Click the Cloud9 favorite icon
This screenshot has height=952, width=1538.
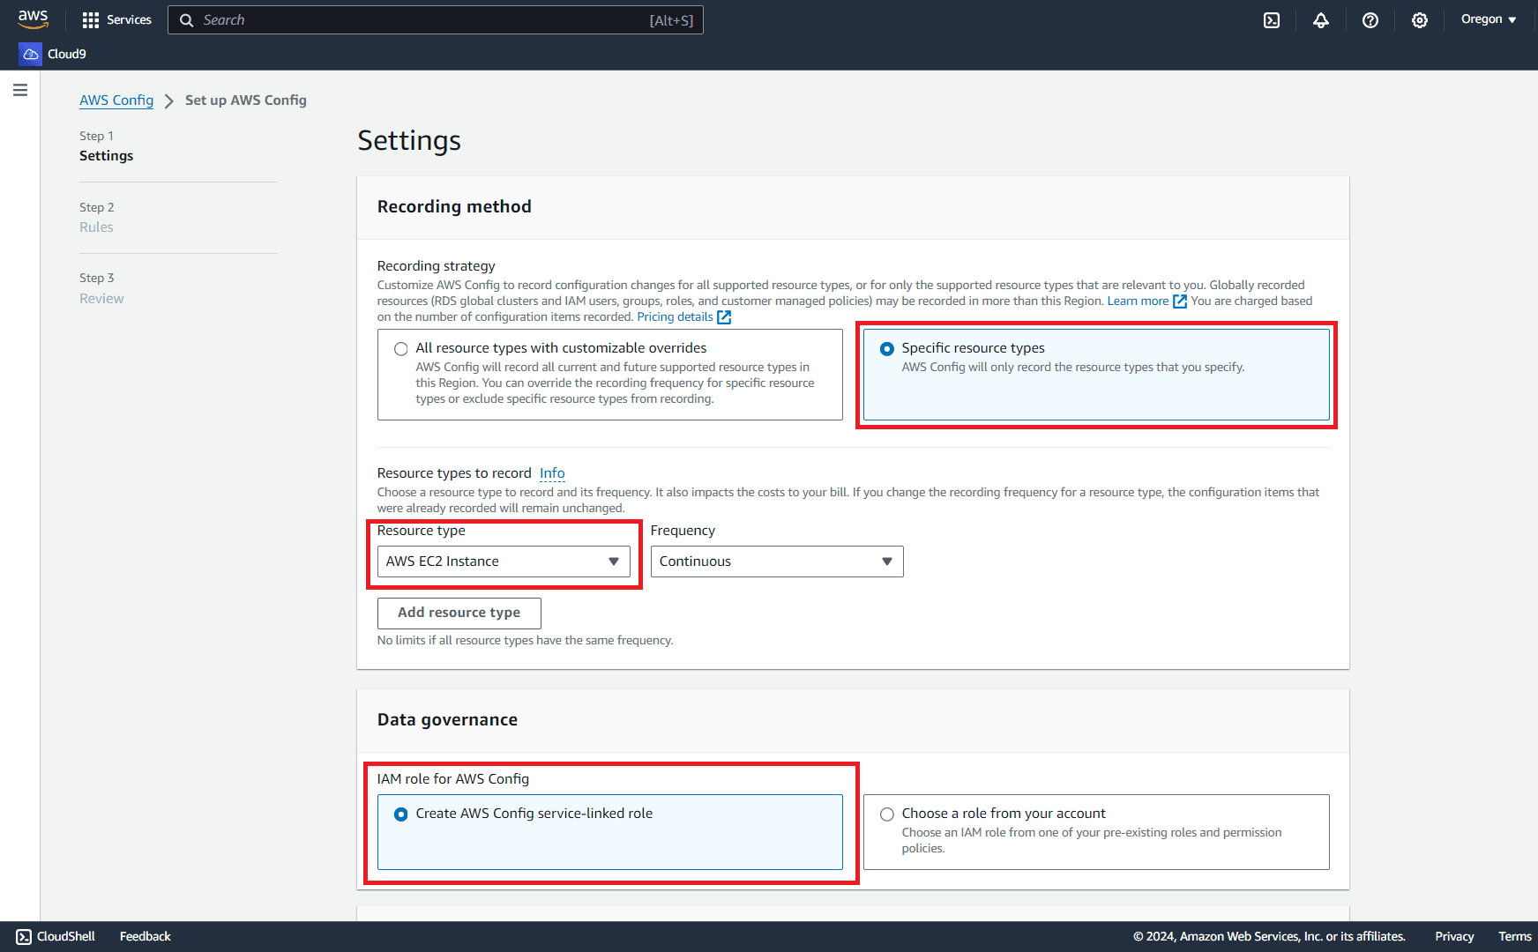(x=31, y=54)
